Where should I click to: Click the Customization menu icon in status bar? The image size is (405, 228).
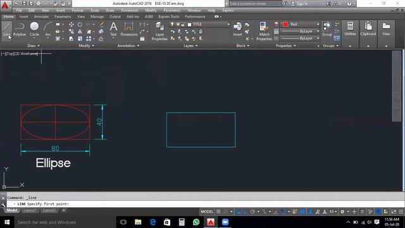pyautogui.click(x=401, y=212)
